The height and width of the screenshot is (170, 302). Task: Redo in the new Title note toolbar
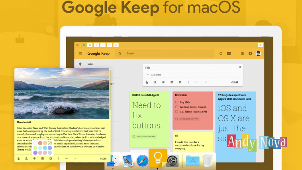tap(205, 82)
